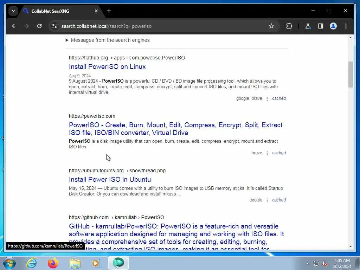Open cached version of poweriso.com result
The width and height of the screenshot is (360, 270).
(x=279, y=153)
